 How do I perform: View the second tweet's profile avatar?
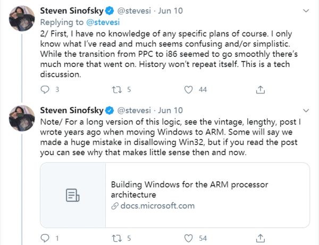(x=22, y=119)
